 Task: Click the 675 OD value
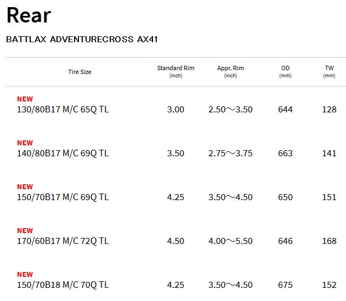click(x=285, y=285)
